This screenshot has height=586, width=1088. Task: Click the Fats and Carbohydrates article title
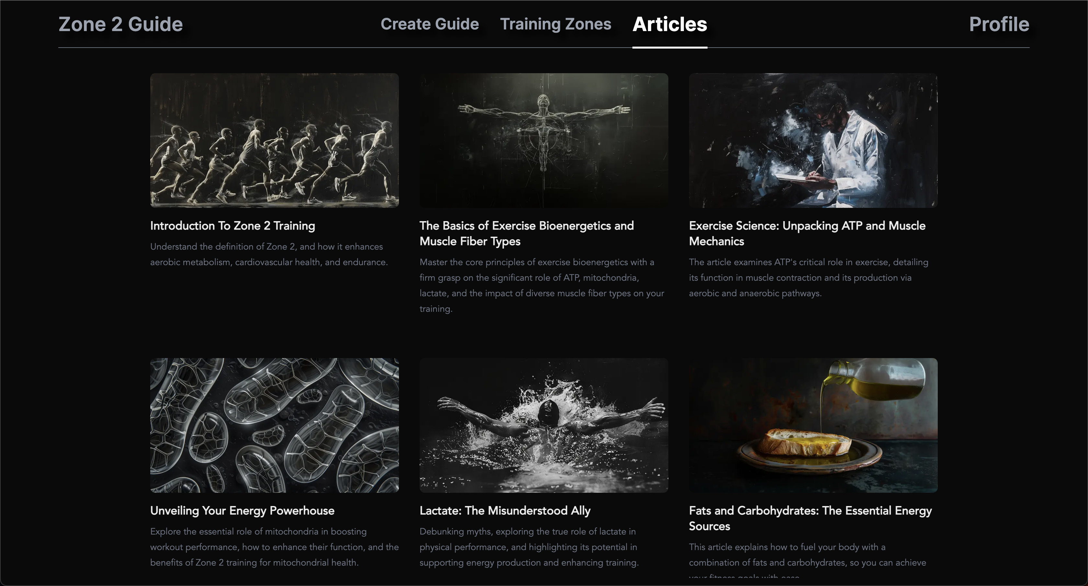pos(810,518)
